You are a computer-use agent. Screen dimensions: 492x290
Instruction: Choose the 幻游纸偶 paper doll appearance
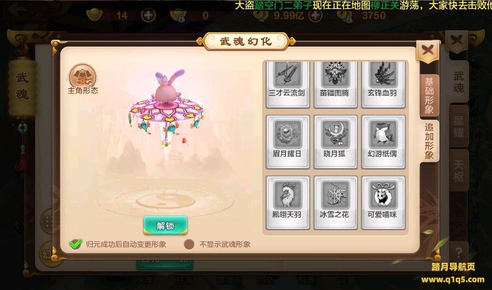383,142
